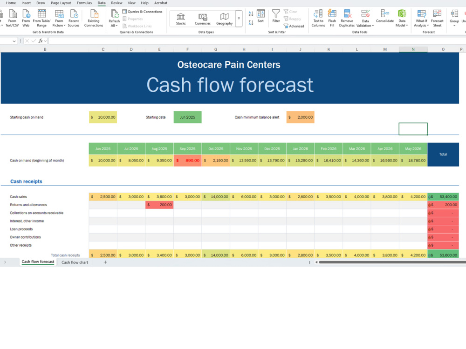The width and height of the screenshot is (466, 349).
Task: Click the Insert Function fx icon
Action: click(x=41, y=41)
